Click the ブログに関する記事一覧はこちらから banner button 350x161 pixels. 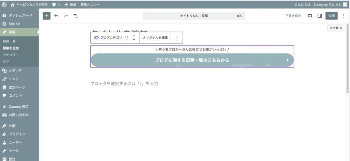[x=192, y=60]
